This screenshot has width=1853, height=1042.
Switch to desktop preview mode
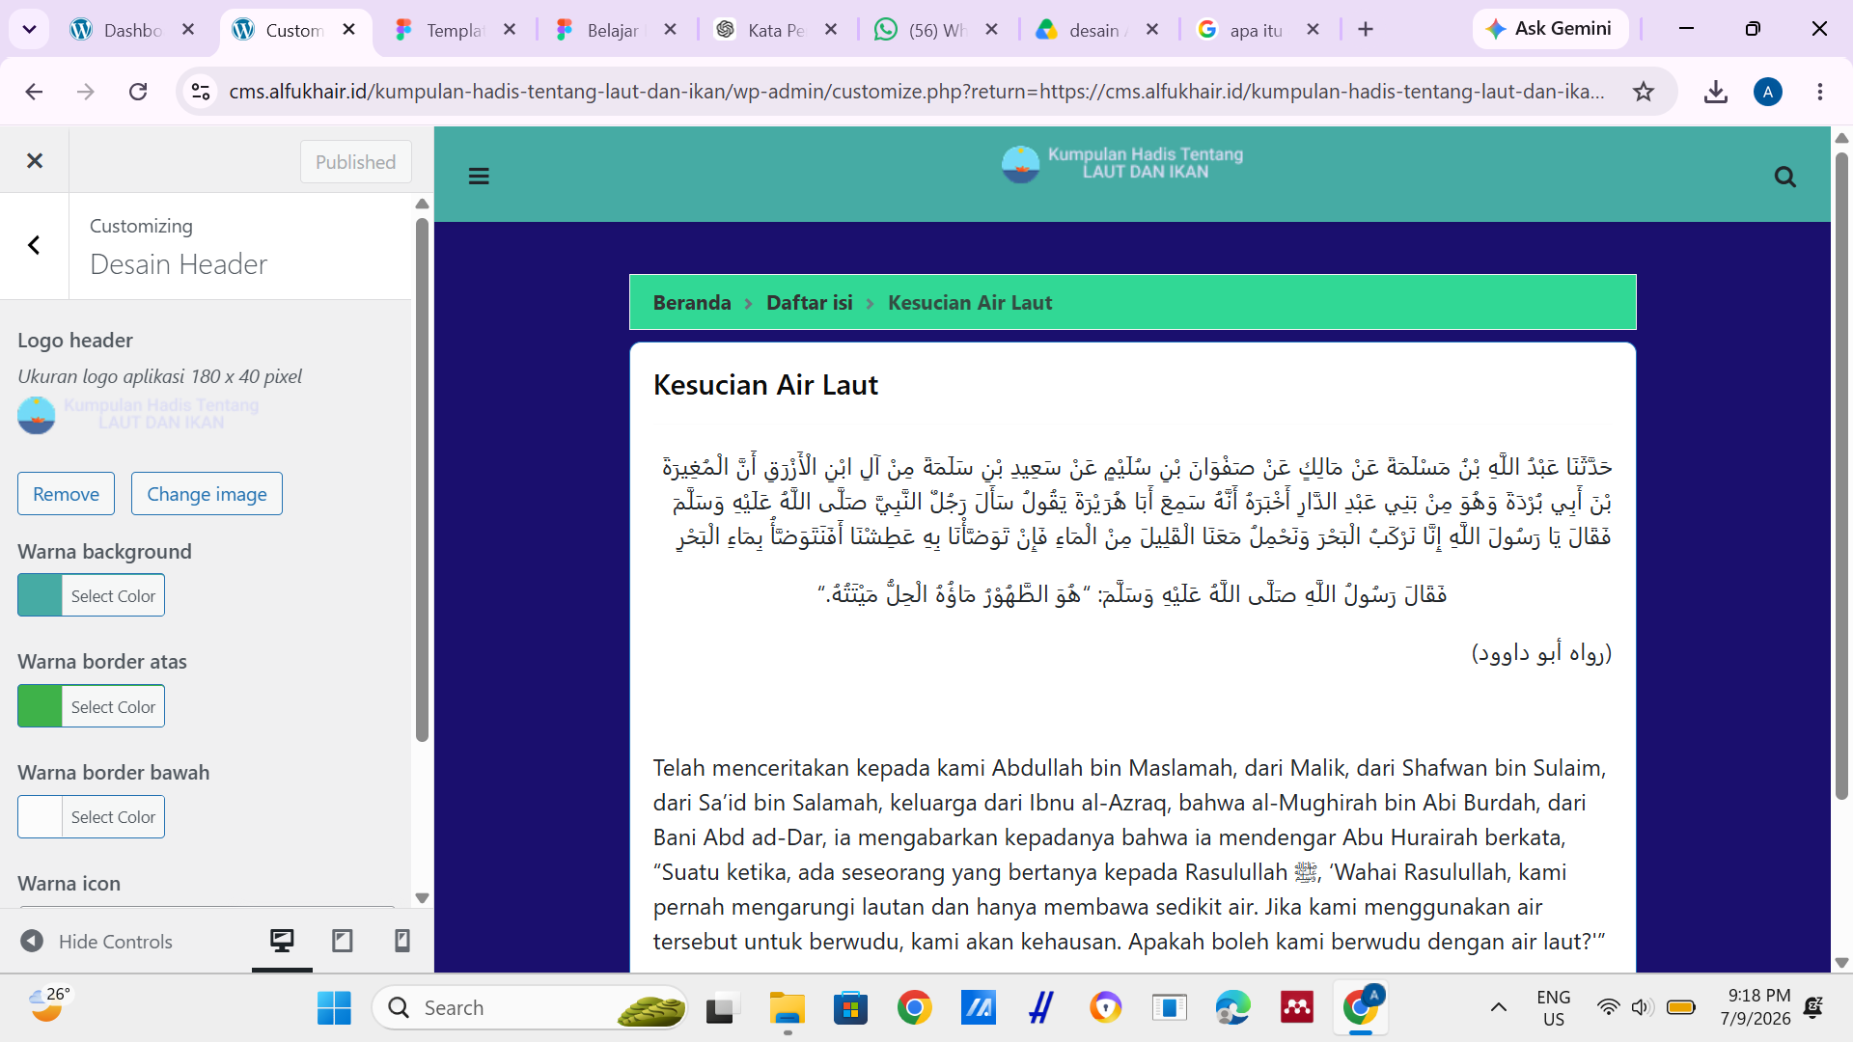[282, 941]
